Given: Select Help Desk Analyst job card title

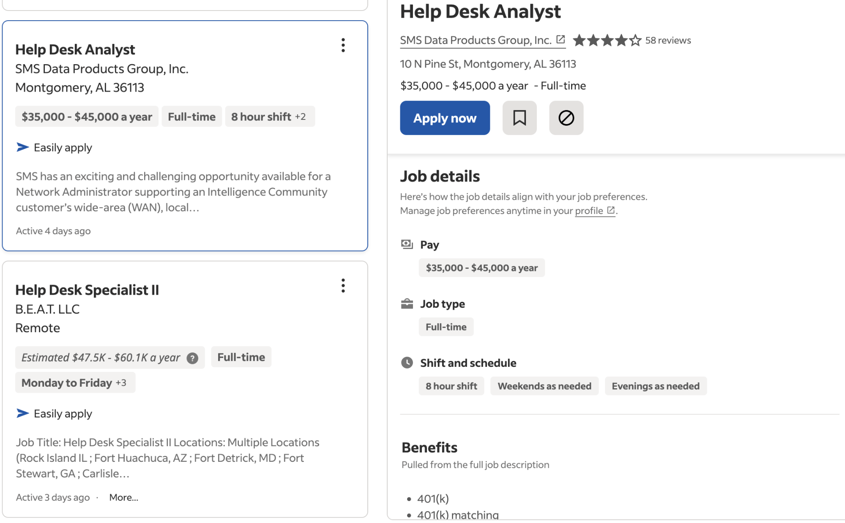Looking at the screenshot, I should 75,49.
